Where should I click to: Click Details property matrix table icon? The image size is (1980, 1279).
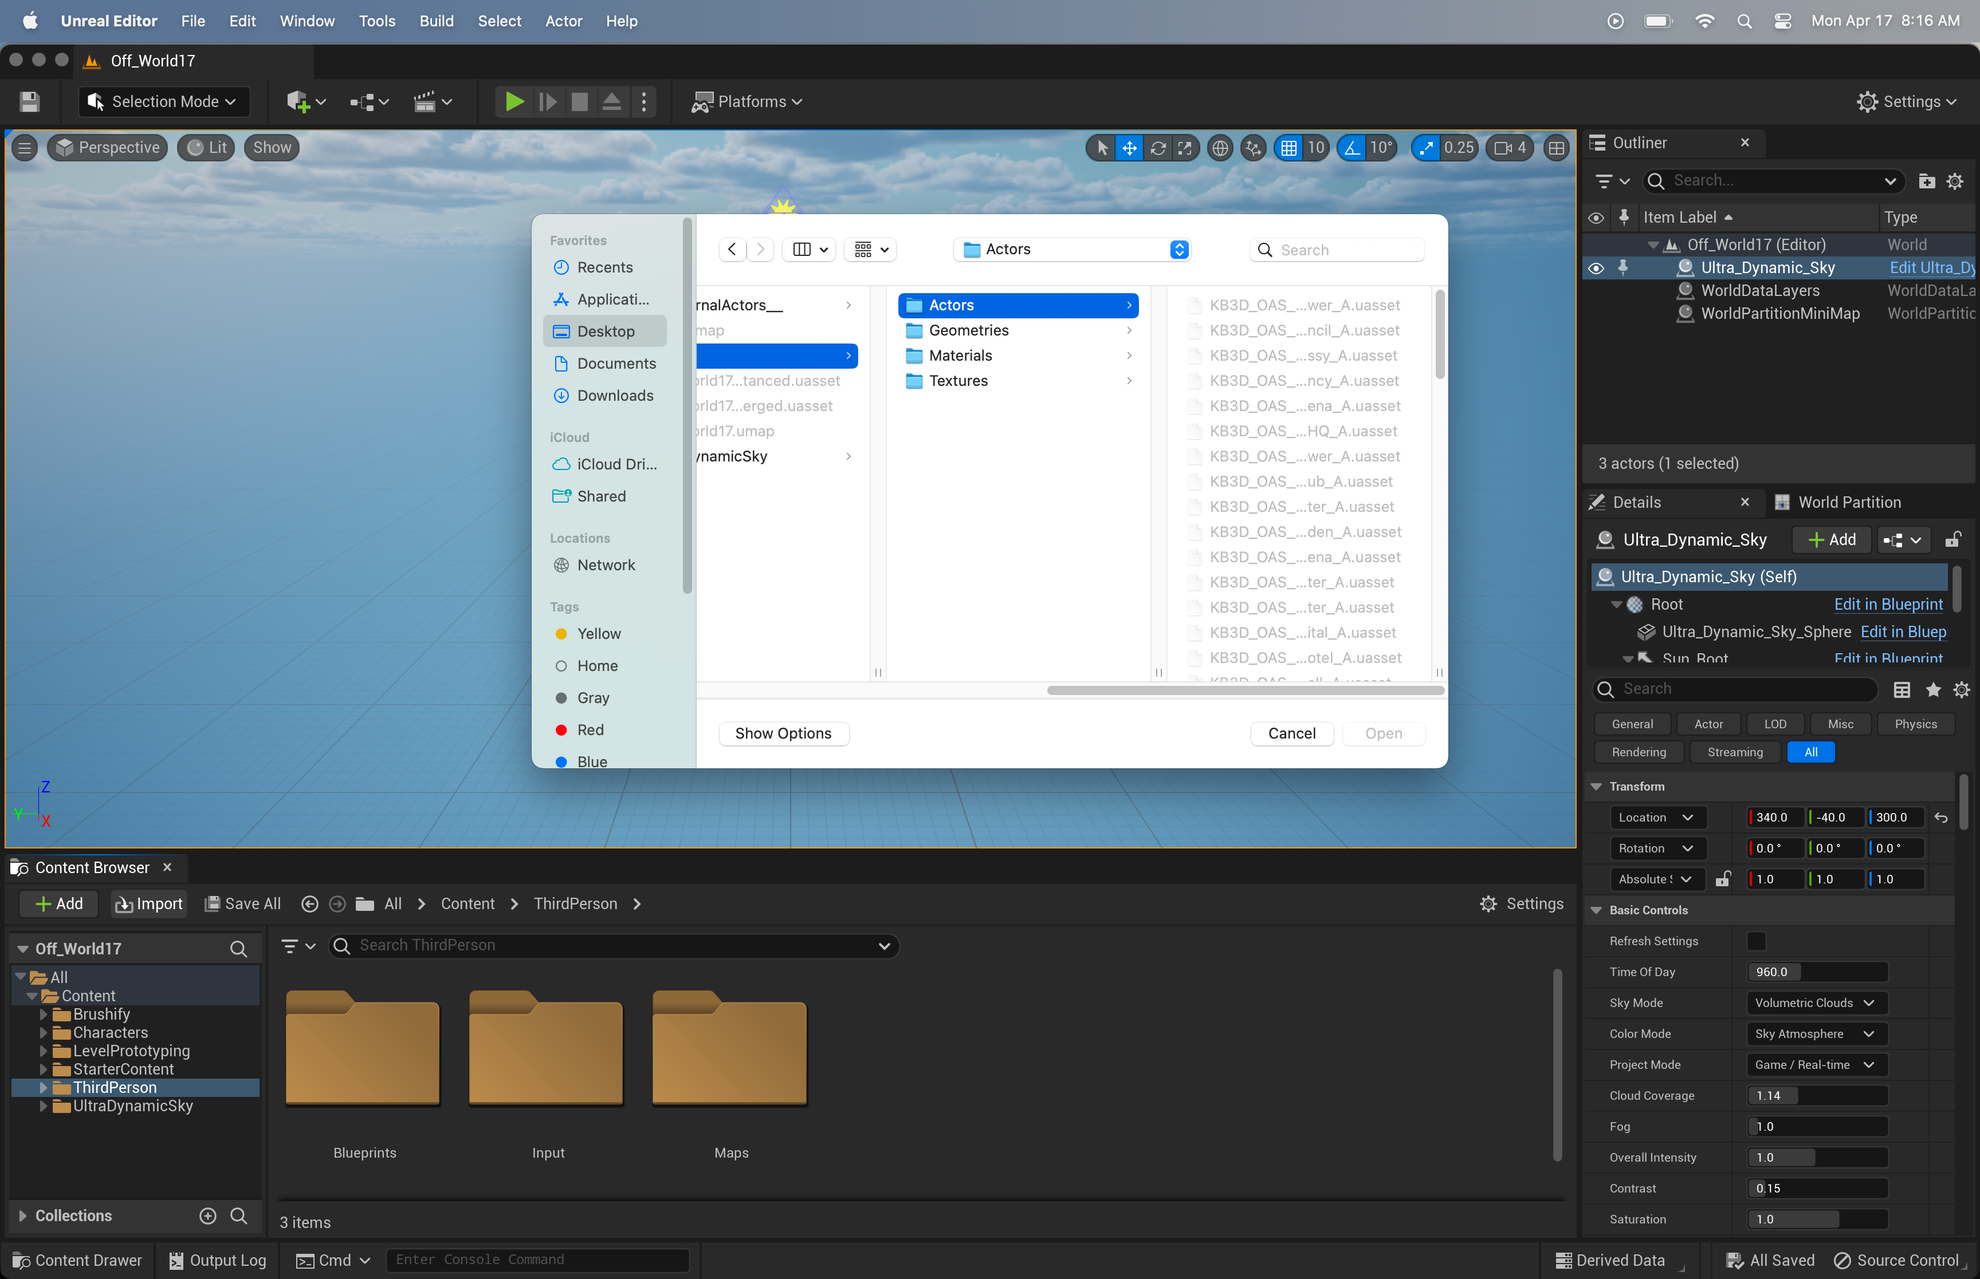[x=1901, y=689]
